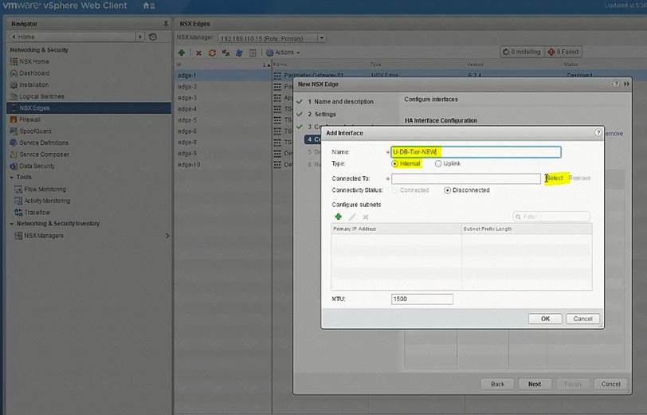Pin the Navigator panel
Image resolution: width=647 pixels, height=415 pixels.
pyautogui.click(x=165, y=24)
